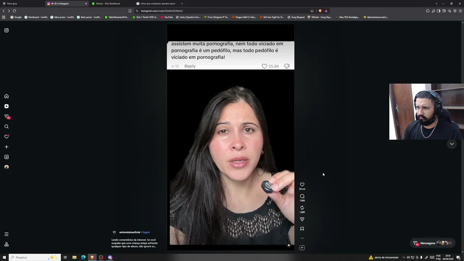464x261 pixels.
Task: Open Brave Shields lion icon
Action: click(x=320, y=11)
